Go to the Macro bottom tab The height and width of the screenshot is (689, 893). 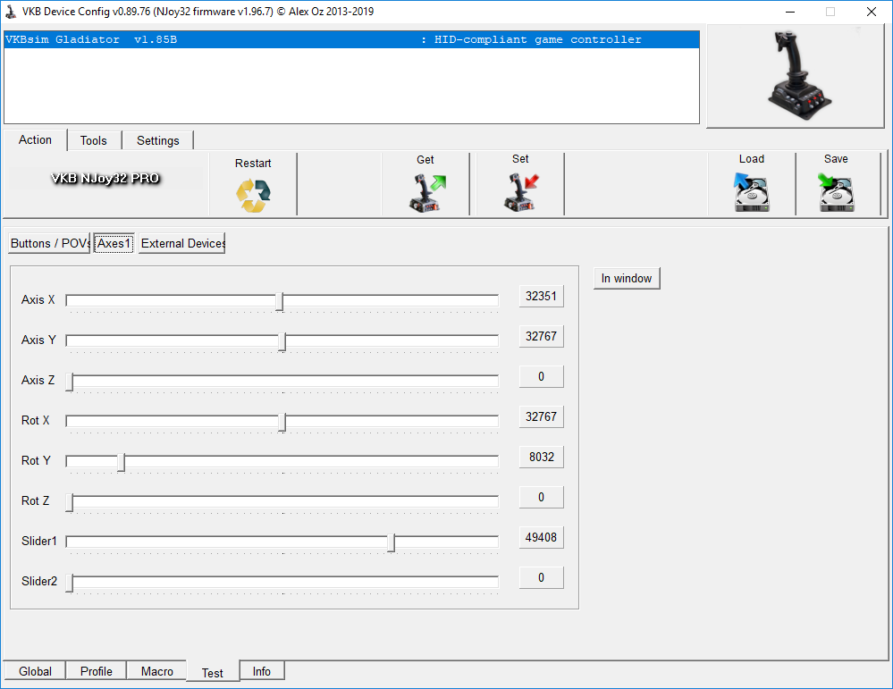click(157, 671)
